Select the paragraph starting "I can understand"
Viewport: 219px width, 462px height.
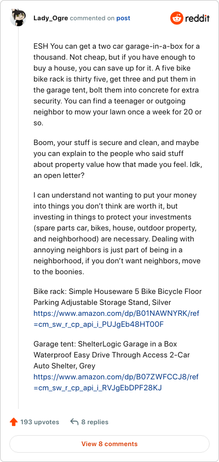point(115,233)
